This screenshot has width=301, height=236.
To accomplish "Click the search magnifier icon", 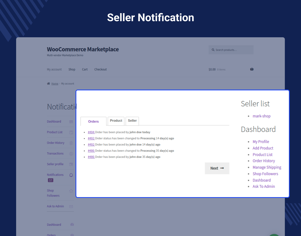I will pyautogui.click(x=213, y=50).
